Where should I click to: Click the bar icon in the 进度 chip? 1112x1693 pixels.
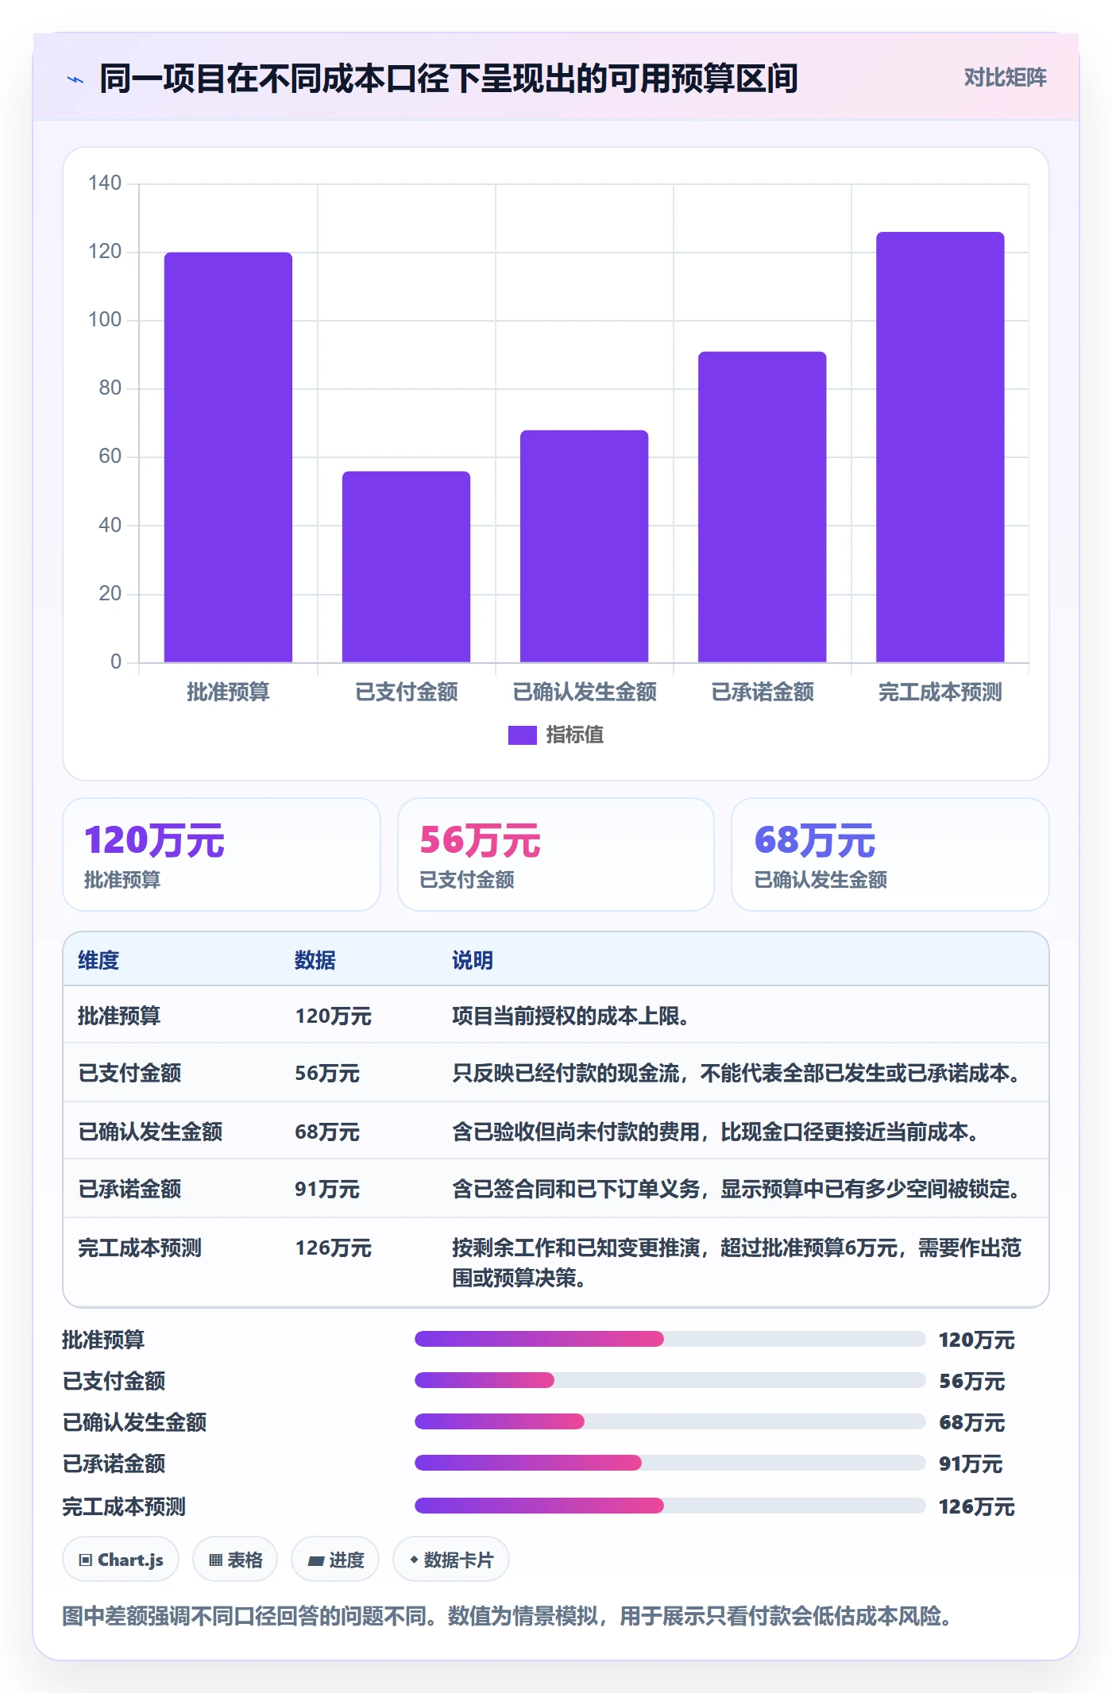316,1560
